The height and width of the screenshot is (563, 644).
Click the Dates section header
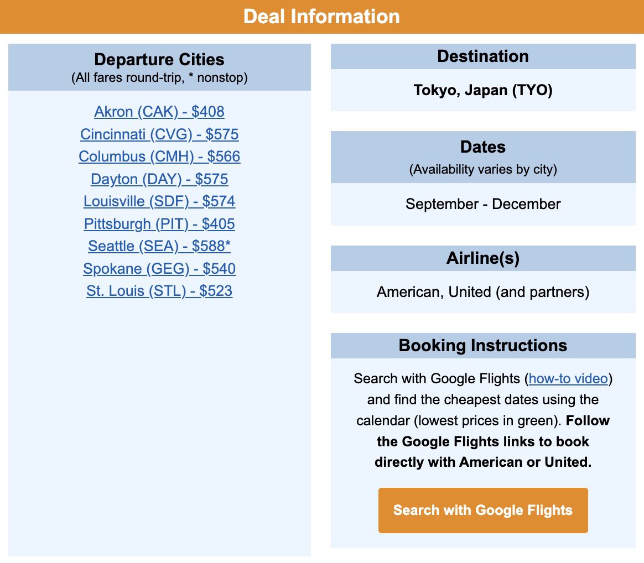(x=483, y=147)
